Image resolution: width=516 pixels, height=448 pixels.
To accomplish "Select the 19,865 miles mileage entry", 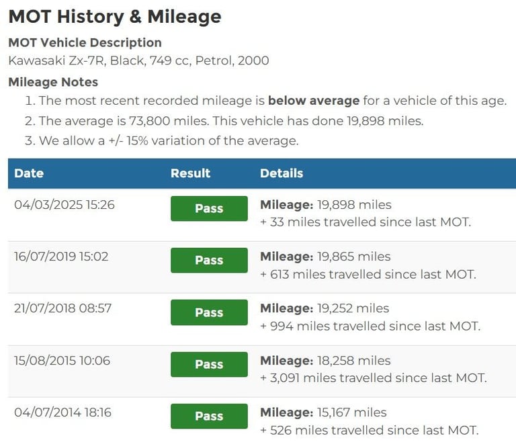I will tap(325, 257).
